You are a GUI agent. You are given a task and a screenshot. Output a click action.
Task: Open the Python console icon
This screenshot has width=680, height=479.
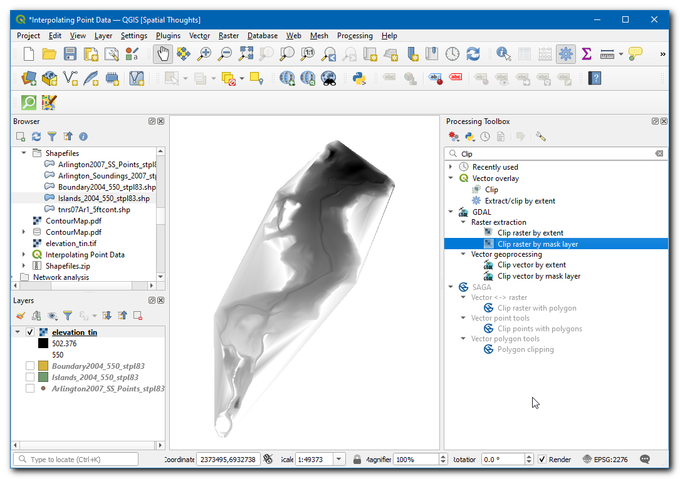359,78
